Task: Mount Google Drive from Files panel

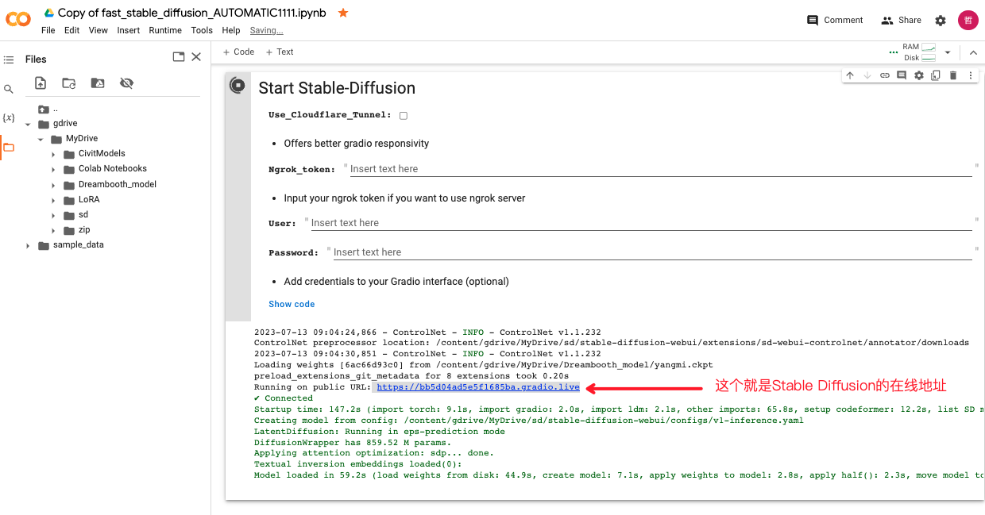Action: (x=96, y=83)
